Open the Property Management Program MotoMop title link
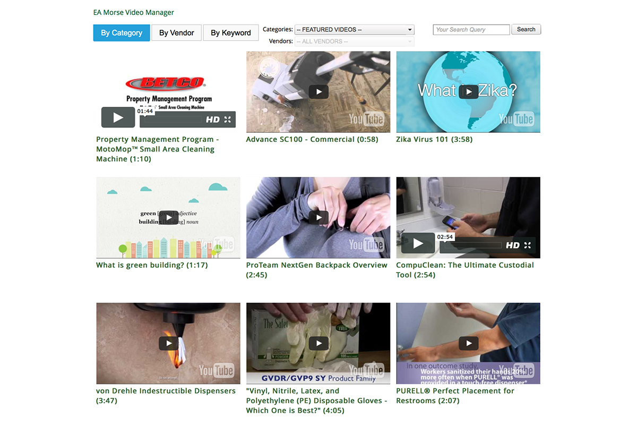The width and height of the screenshot is (637, 425). (158, 149)
